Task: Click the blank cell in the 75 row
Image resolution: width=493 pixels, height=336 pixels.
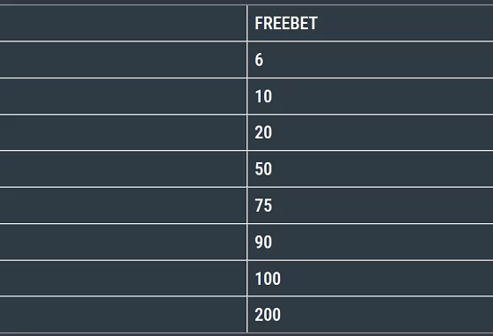Action: click(x=123, y=205)
